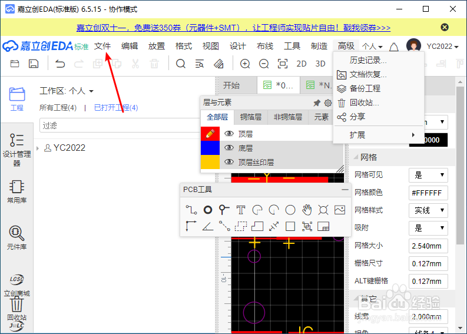Open the 常用库 common library sidebar panel

[x=16, y=191]
